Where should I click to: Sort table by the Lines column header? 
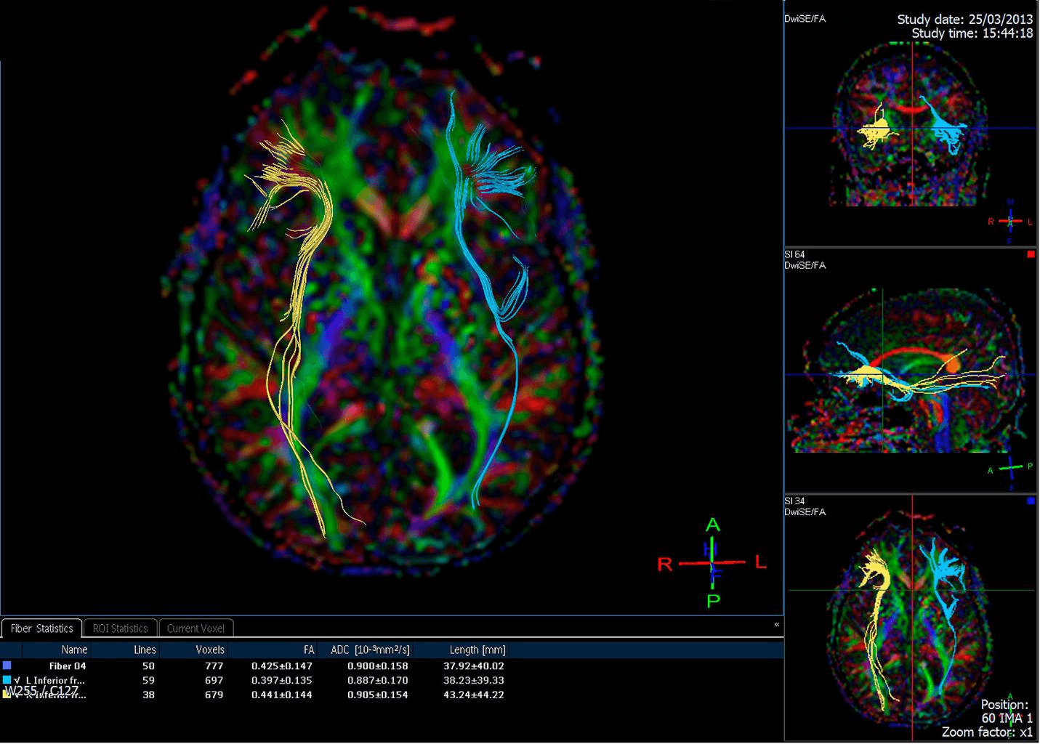145,650
